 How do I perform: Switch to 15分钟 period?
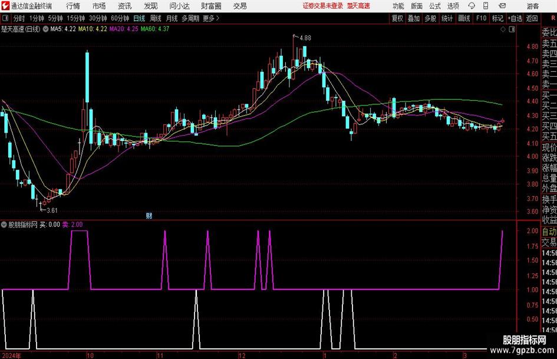76,18
